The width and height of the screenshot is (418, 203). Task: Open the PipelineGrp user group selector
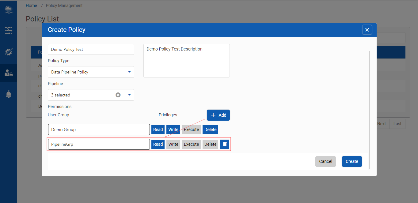[x=99, y=144]
